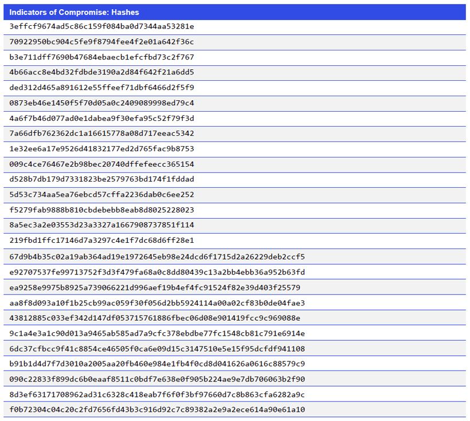Image resolution: width=470 pixels, height=421 pixels.
Task: Click the hash starting with 4b66acc8e4
Action: (101, 72)
